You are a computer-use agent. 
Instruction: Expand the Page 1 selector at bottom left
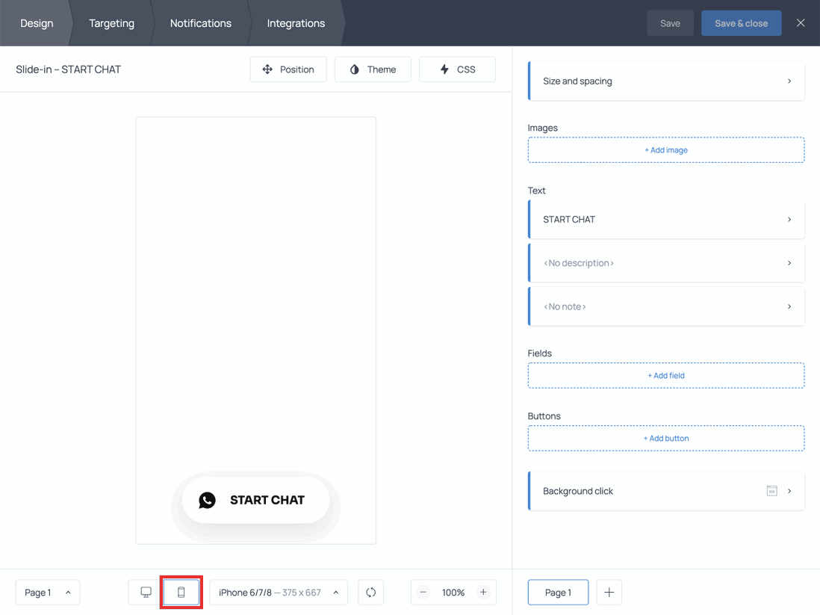pyautogui.click(x=47, y=592)
